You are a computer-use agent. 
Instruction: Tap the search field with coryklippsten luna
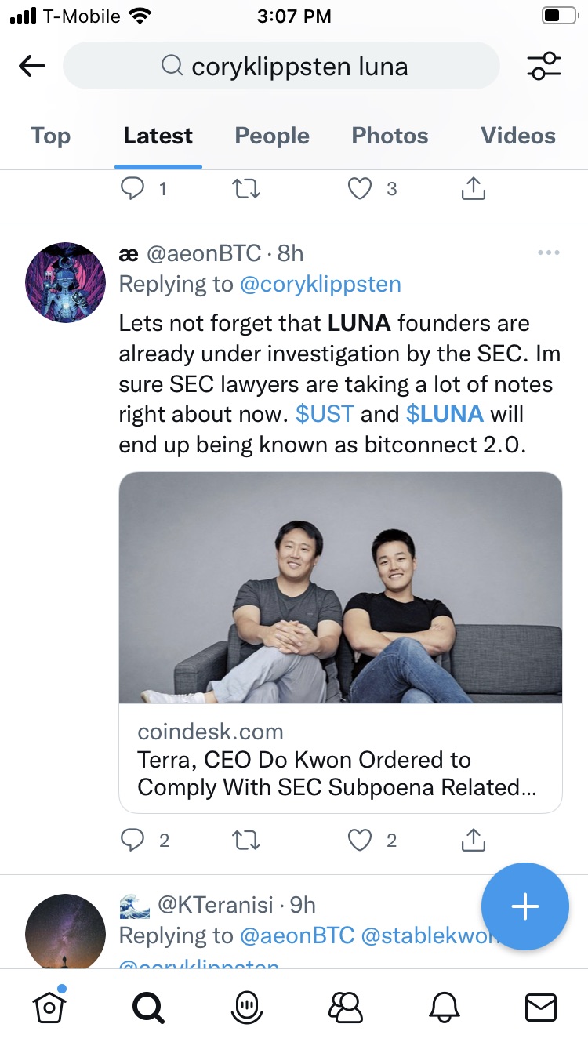[x=282, y=66]
